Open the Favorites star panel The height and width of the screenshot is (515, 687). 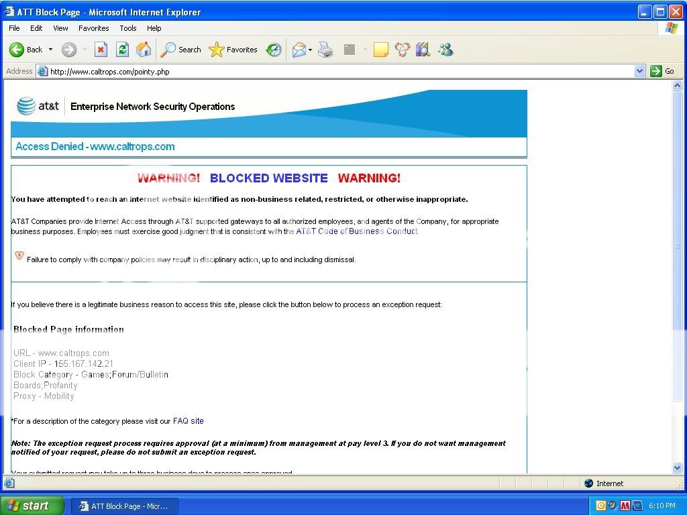coord(233,50)
